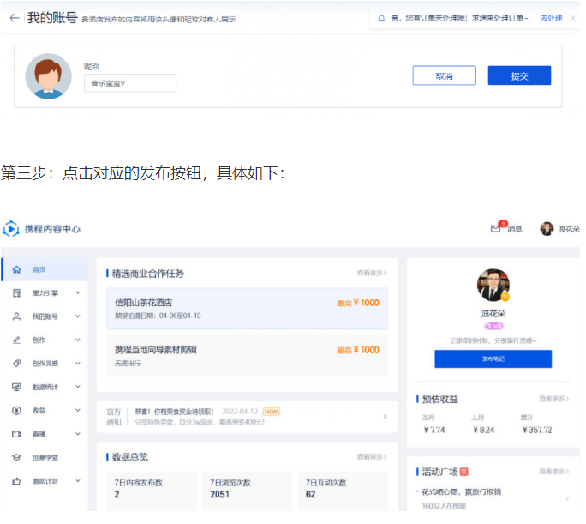Image resolution: width=586 pixels, height=524 pixels.
Task: Open the 收益 menu label
Action: coord(39,410)
